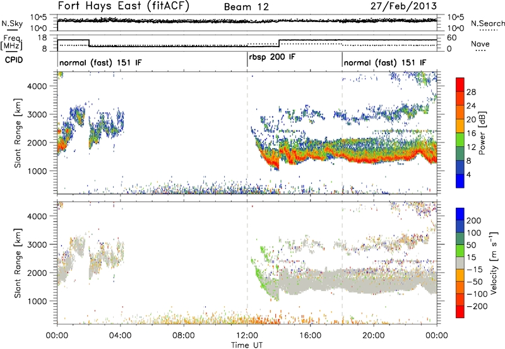Click the date '27/Feb/2013'
Screen dimensions: 505x349
(x=403, y=6)
